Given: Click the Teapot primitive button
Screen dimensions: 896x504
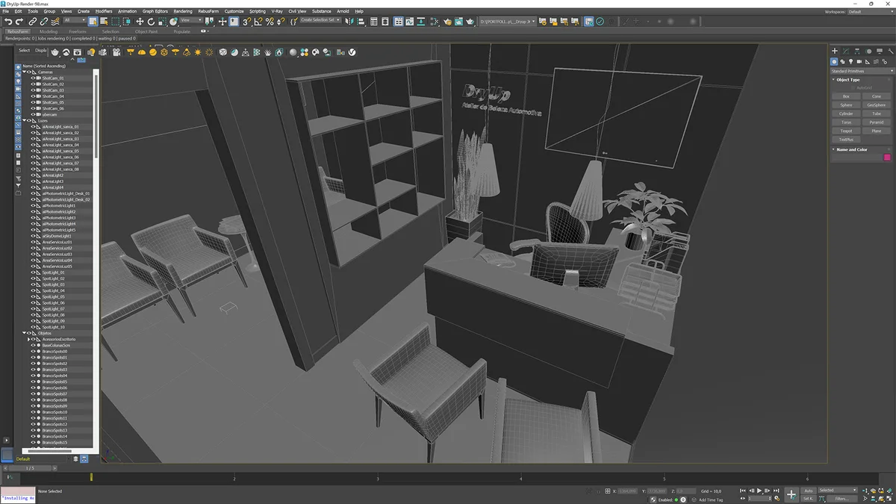Looking at the screenshot, I should 846,131.
